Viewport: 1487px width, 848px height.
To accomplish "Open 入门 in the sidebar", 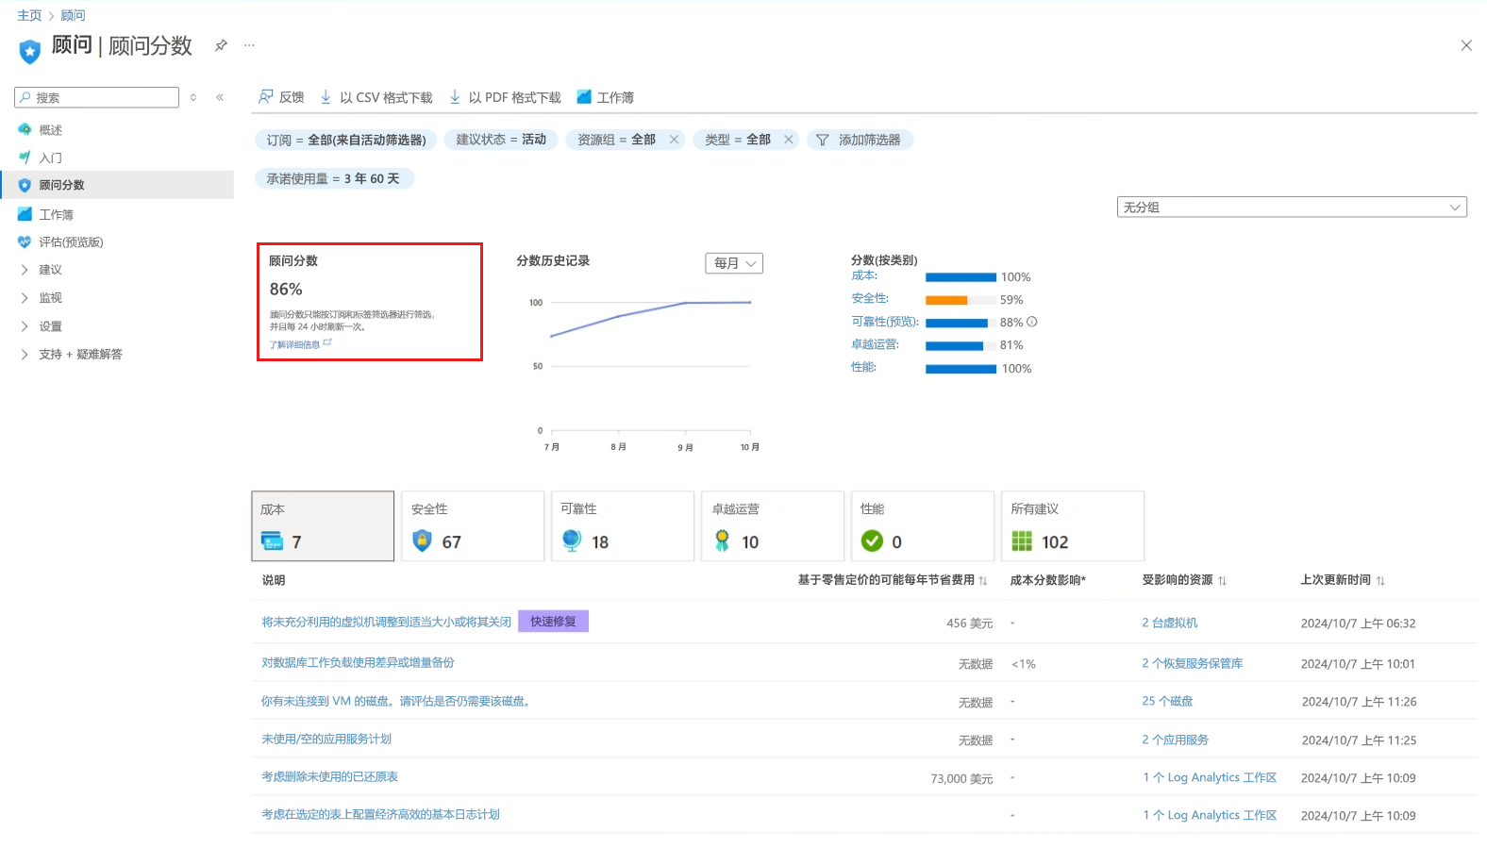I will 51,158.
